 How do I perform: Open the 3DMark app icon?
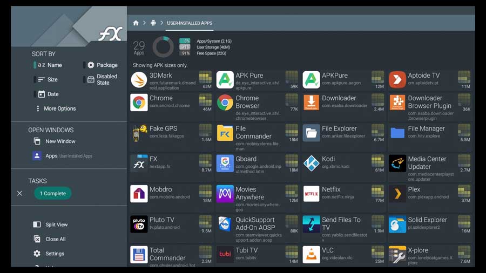coord(139,80)
